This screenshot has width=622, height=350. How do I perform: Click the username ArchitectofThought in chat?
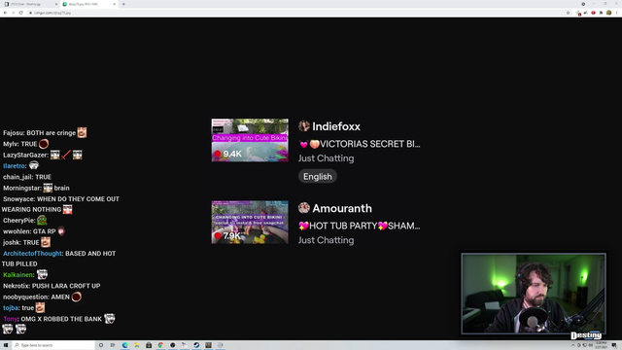point(32,254)
